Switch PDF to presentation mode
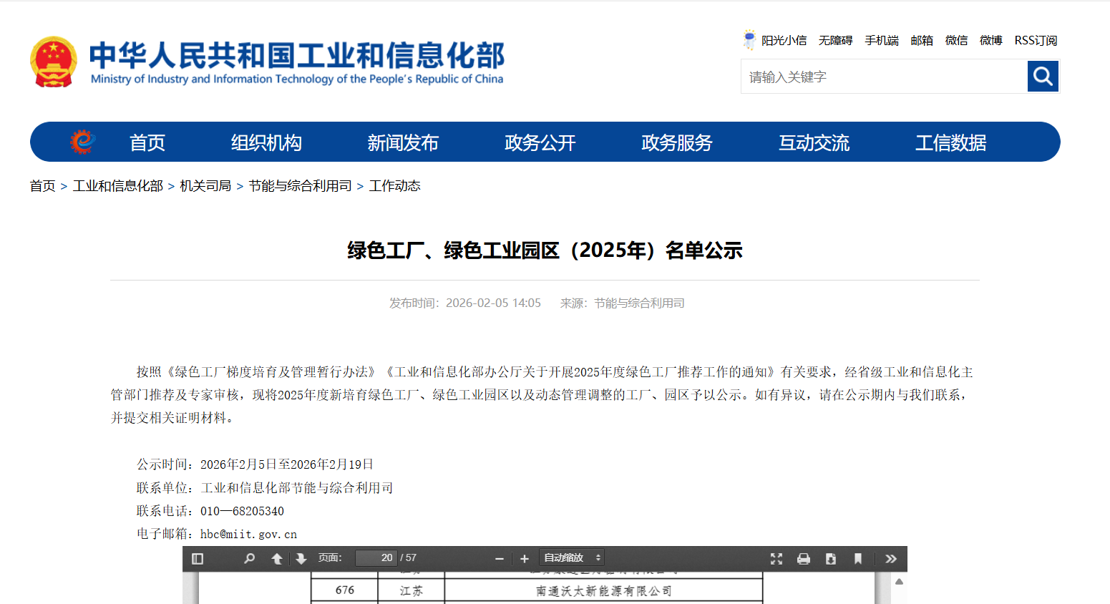Viewport: 1110px width, 604px height. [x=776, y=557]
